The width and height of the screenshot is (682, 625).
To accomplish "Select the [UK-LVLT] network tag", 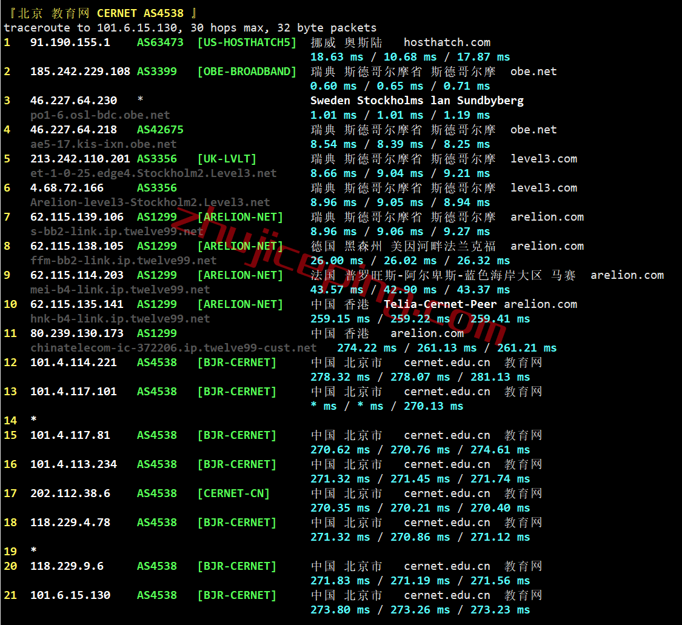I will click(227, 159).
